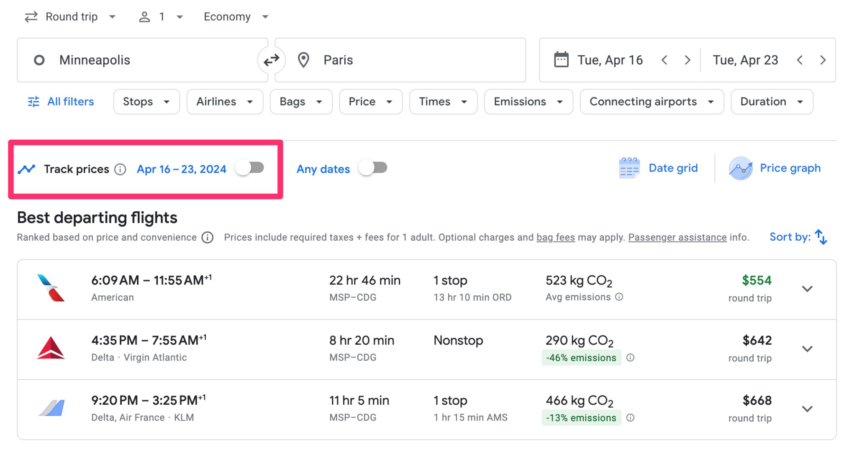The height and width of the screenshot is (462, 857).
Task: Open the calendar icon next to departure date
Action: point(561,59)
